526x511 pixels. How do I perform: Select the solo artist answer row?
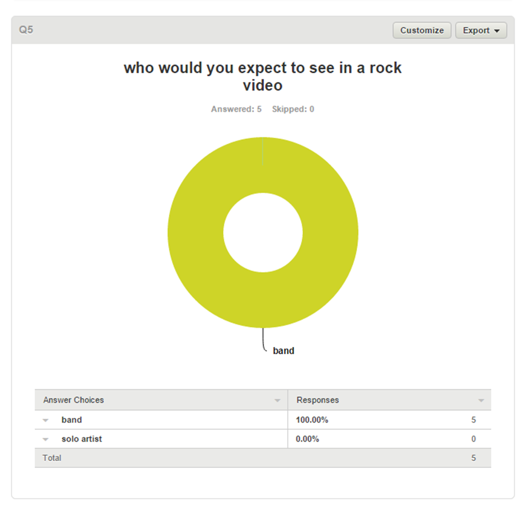(263, 439)
